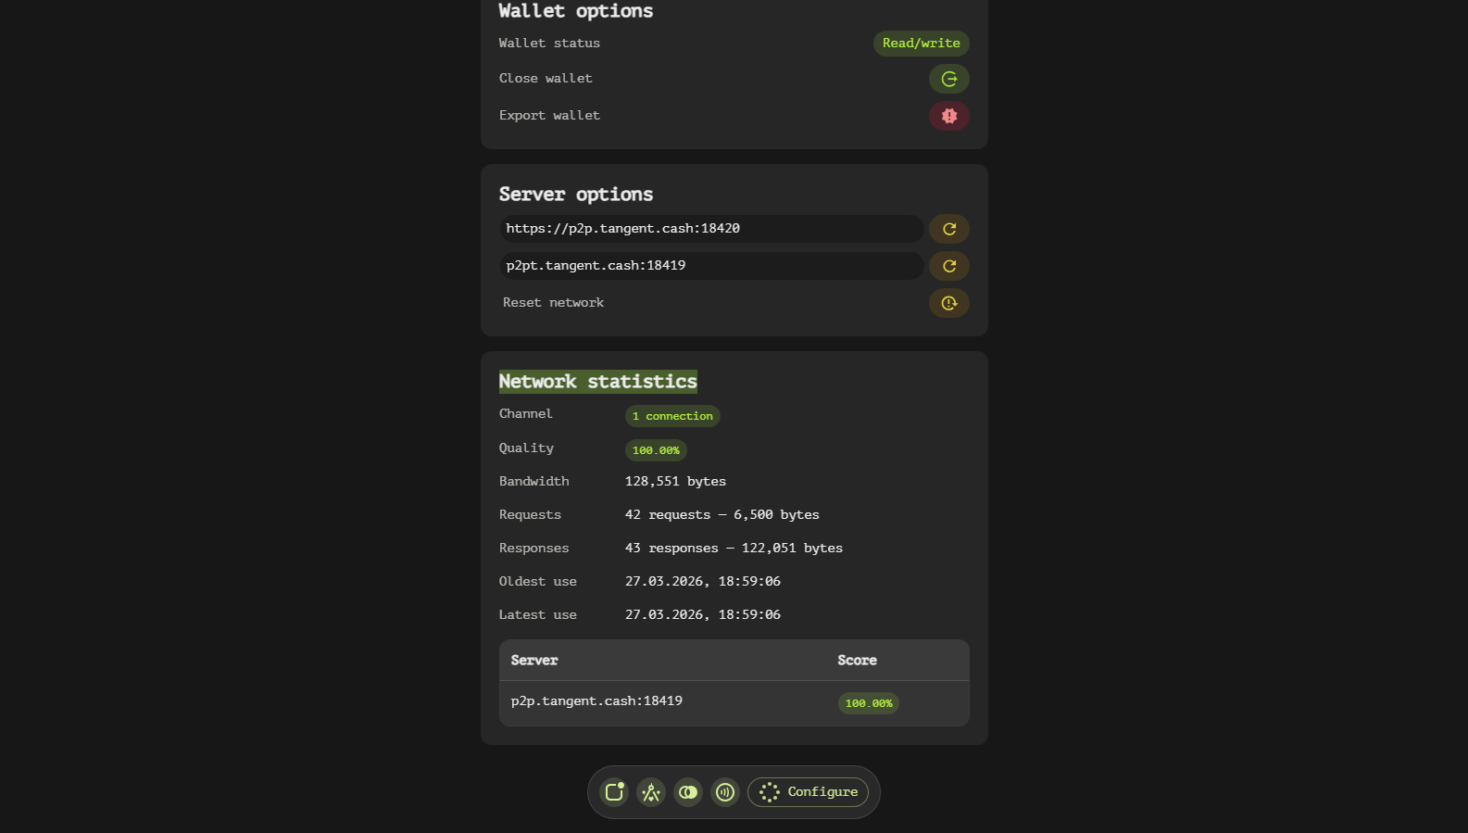This screenshot has height=833, width=1468.
Task: Click the Quality 100.00% badge
Action: (656, 450)
